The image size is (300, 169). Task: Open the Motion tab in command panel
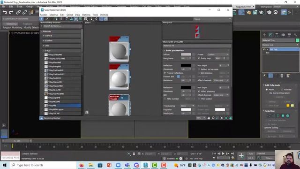click(283, 35)
